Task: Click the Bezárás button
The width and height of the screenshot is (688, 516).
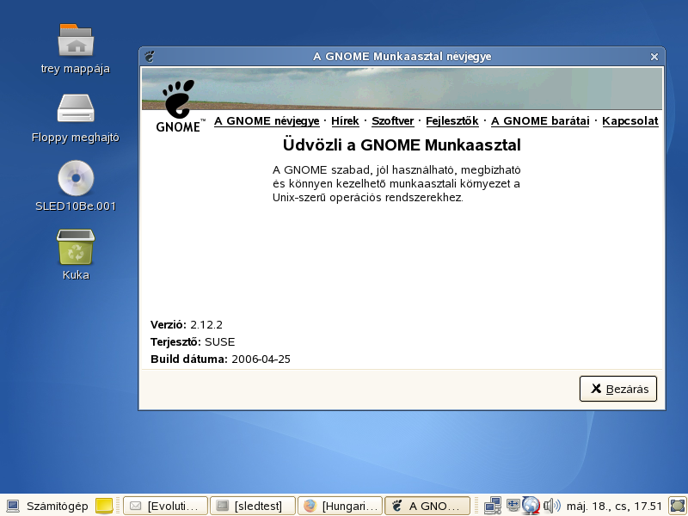Action: (x=617, y=389)
